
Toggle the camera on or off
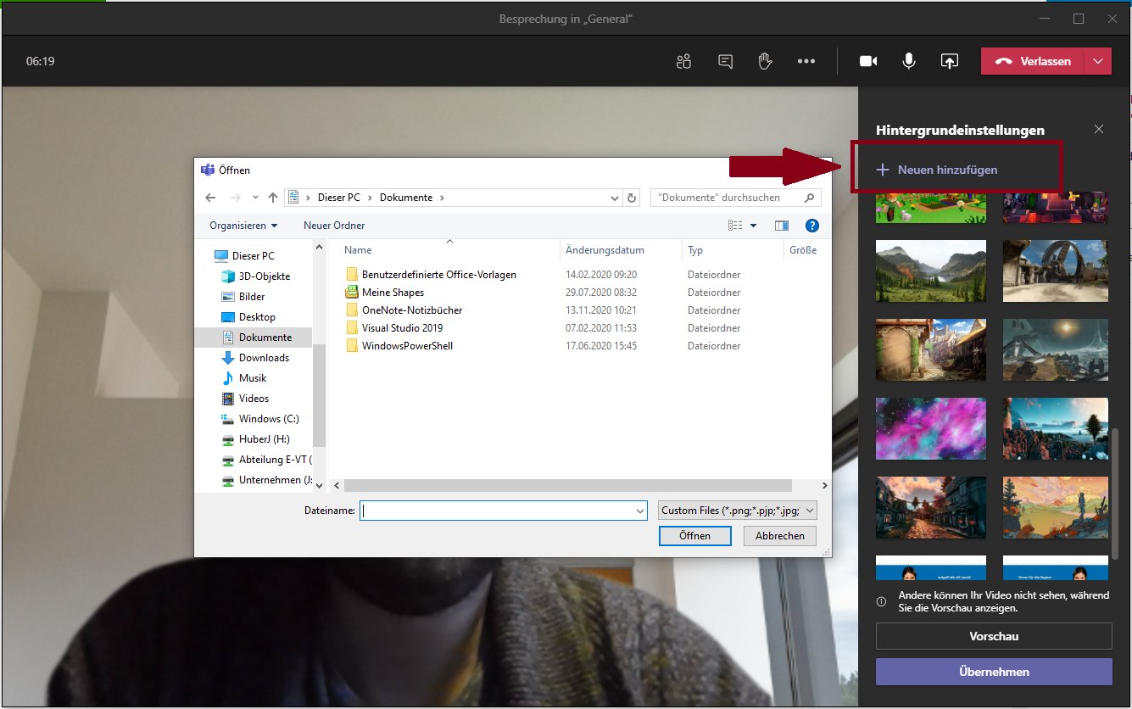(867, 61)
